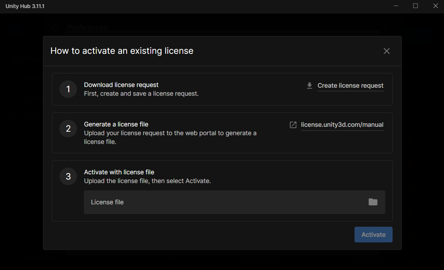Click the download arrow icon beside Create license request
444x270 pixels.
(x=309, y=86)
